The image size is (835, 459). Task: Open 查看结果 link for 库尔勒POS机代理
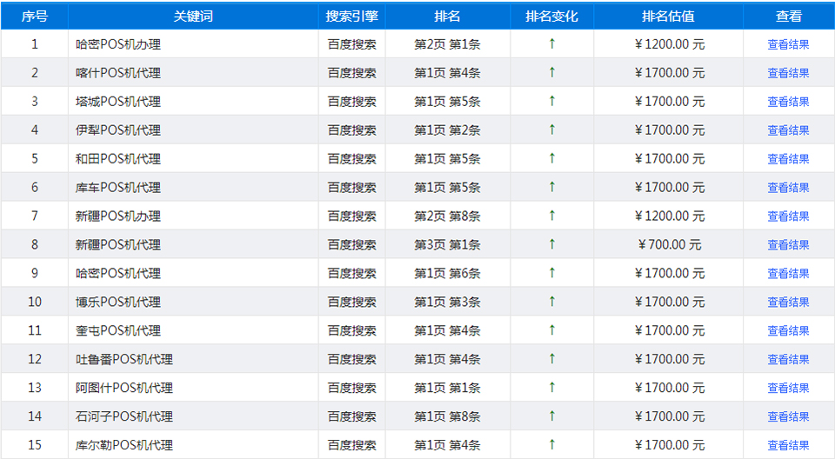point(788,445)
